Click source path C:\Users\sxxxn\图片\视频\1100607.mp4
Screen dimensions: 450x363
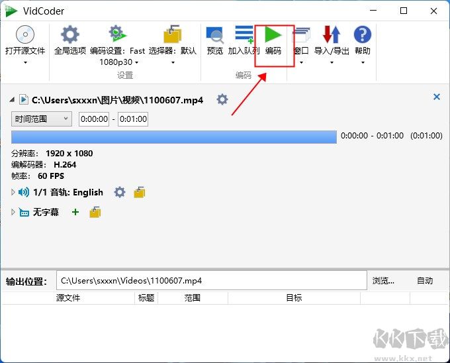click(x=117, y=100)
